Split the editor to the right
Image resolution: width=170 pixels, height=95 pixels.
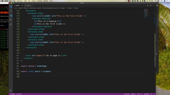click(151, 6)
